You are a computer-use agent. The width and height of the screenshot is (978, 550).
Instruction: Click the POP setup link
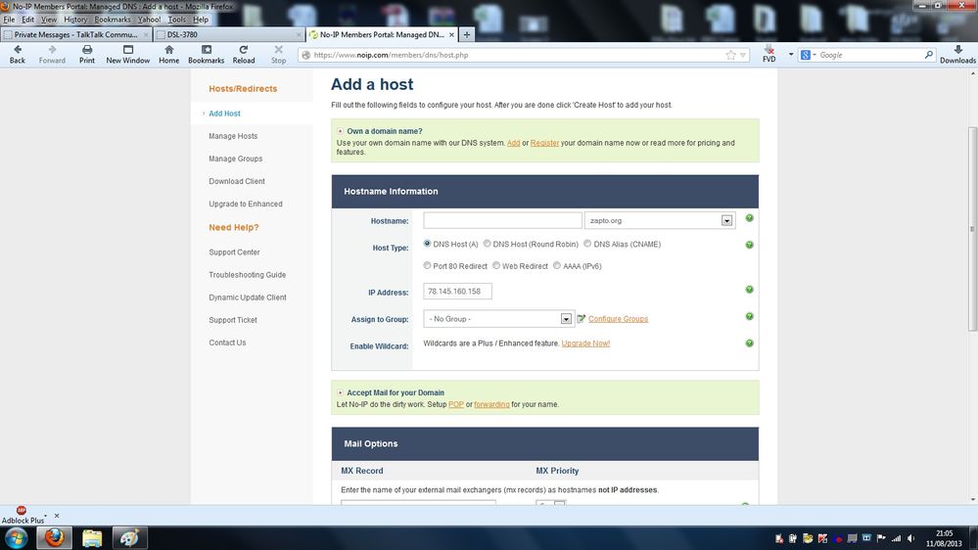point(456,404)
